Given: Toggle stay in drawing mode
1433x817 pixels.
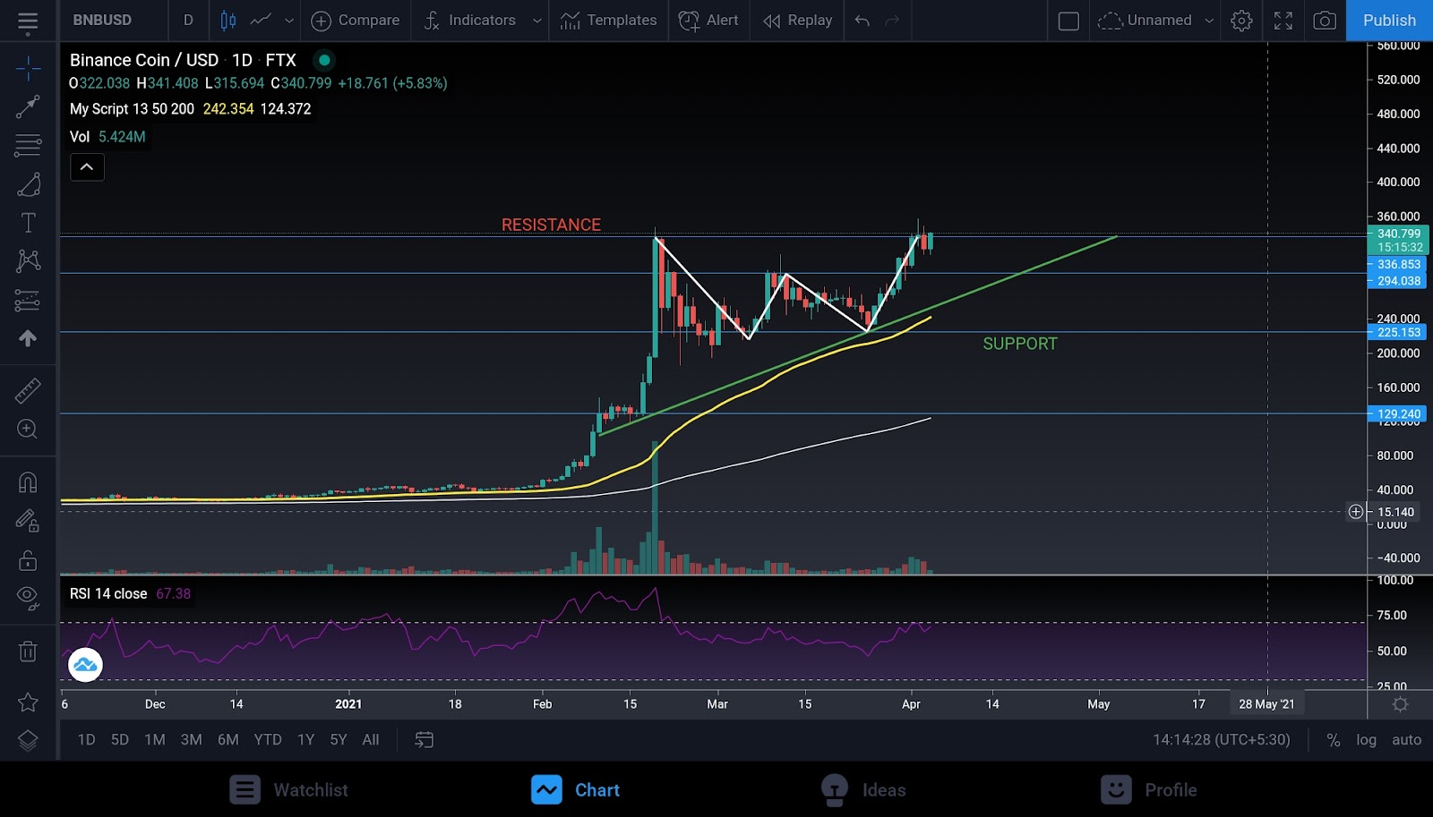Looking at the screenshot, I should (28, 521).
